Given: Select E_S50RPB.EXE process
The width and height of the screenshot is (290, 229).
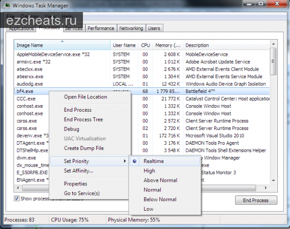Looking at the screenshot, I should (x=32, y=173).
